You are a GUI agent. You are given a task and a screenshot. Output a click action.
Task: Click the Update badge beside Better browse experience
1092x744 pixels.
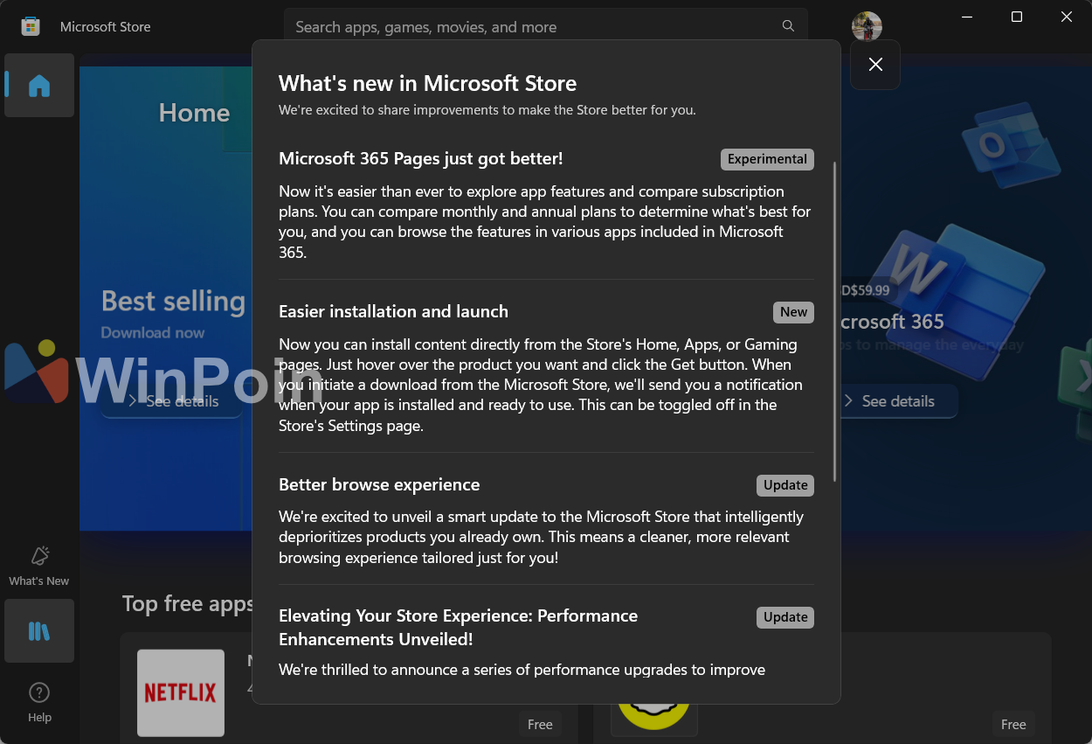point(785,485)
